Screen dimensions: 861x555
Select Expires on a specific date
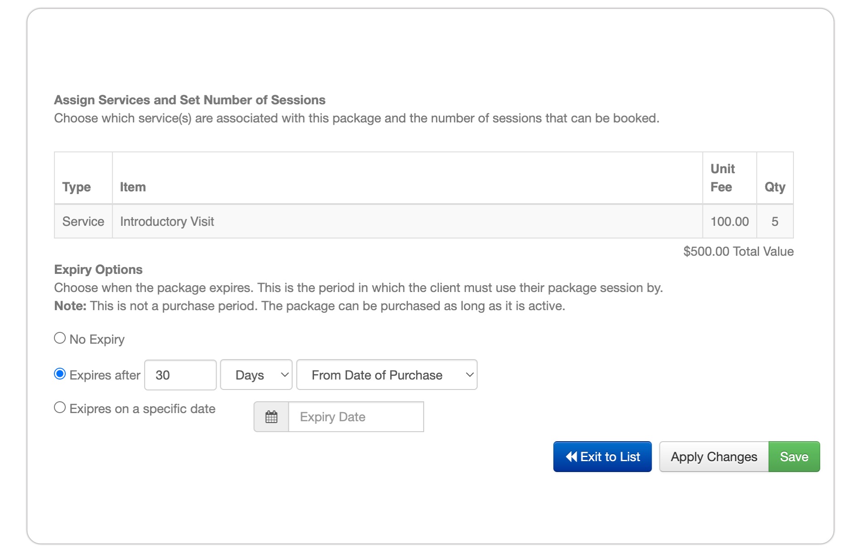tap(60, 408)
